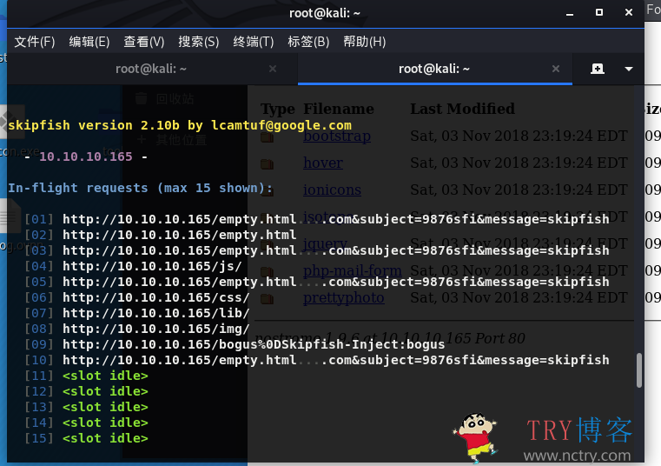This screenshot has width=661, height=466.
Task: Expand the tab list dropdown arrow
Action: tap(629, 69)
